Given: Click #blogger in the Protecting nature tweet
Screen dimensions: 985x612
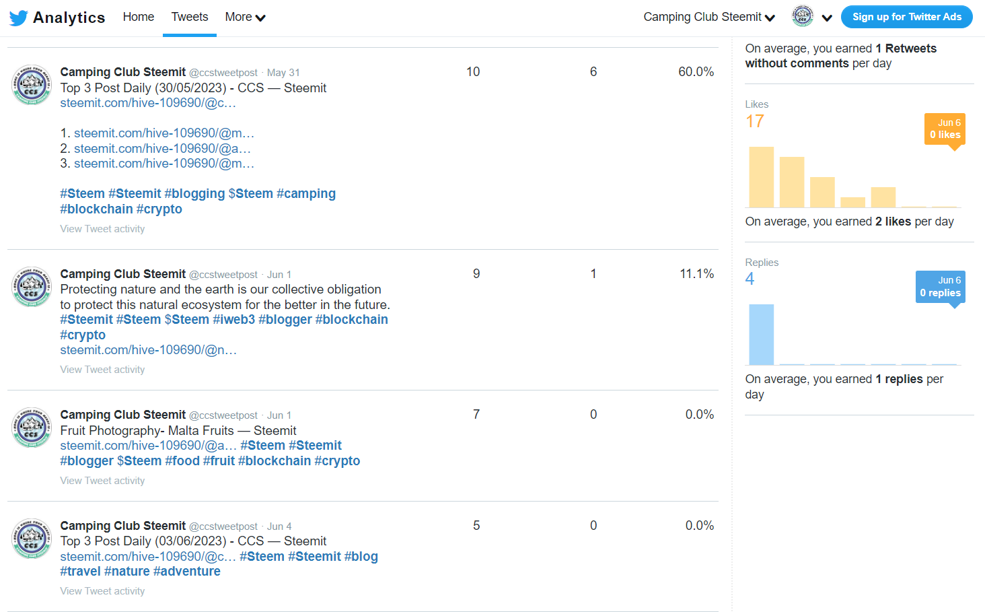Looking at the screenshot, I should [285, 320].
